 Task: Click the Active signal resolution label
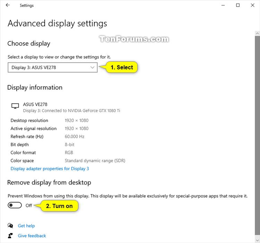click(34, 129)
